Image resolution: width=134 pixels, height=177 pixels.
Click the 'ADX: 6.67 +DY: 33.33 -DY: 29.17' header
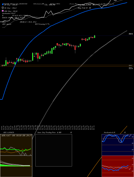(x=16, y=135)
